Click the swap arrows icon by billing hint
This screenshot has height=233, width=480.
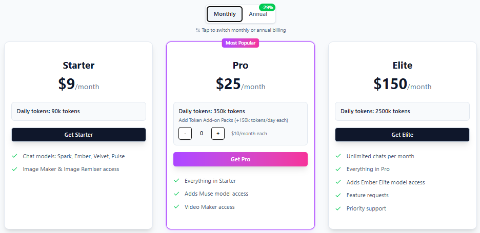coord(198,30)
